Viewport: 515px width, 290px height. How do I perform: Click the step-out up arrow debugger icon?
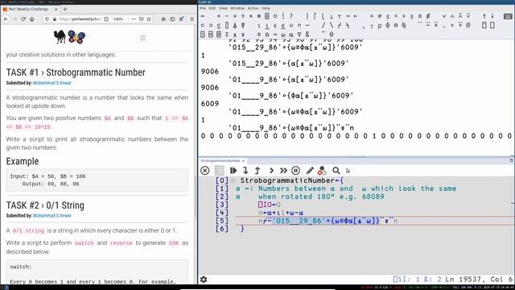257,170
